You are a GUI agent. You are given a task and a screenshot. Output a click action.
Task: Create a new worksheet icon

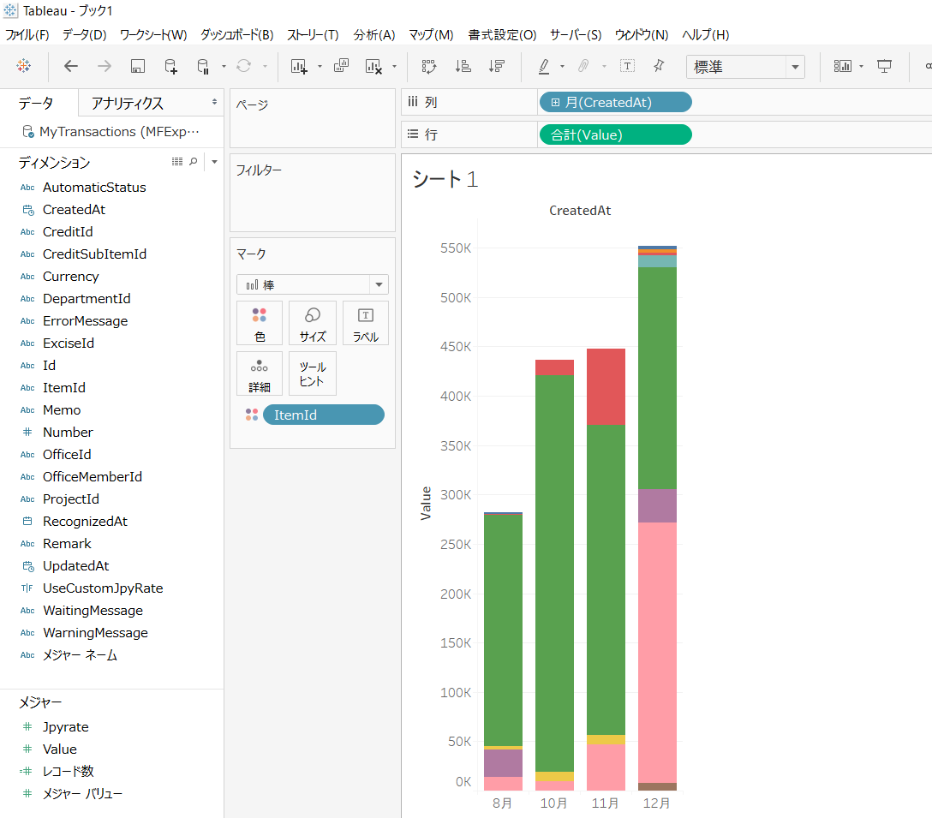pos(299,66)
